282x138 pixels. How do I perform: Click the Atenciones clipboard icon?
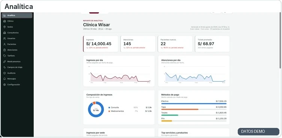point(4,50)
